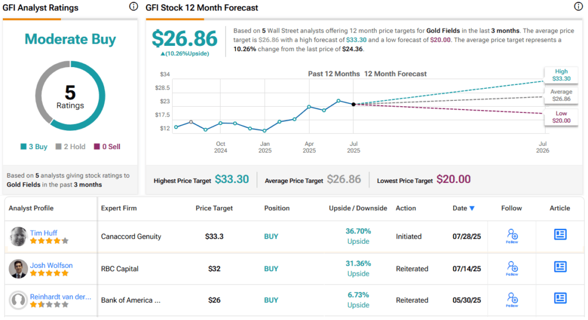
Task: Click the large $26.86 price target
Action: pyautogui.click(x=184, y=38)
